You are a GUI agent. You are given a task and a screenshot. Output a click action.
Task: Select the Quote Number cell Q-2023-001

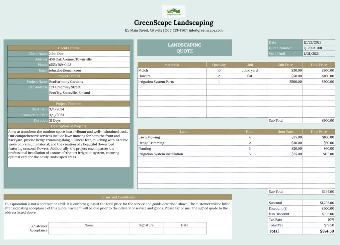pyautogui.click(x=318, y=48)
